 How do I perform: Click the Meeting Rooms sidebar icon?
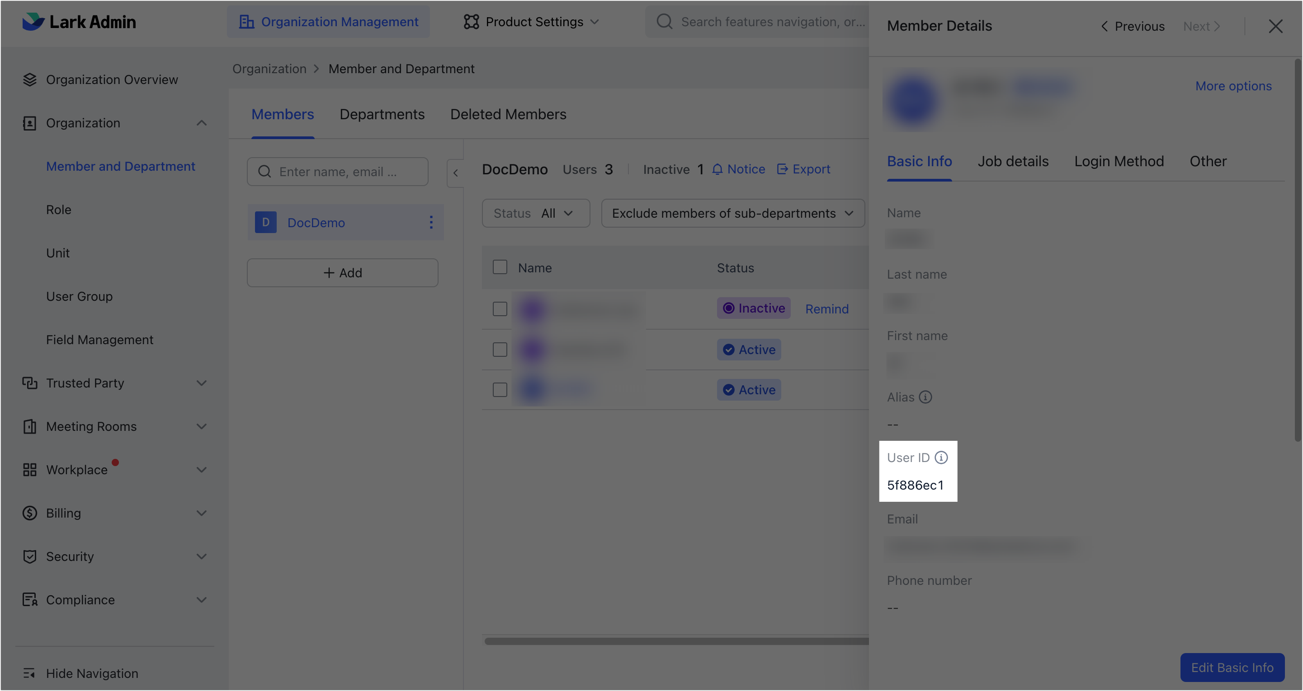[x=30, y=426]
